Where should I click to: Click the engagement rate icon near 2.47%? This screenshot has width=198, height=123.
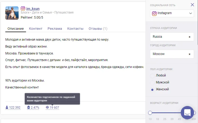[29, 107]
